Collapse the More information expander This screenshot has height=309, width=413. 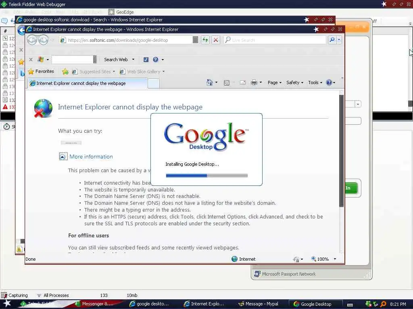[63, 157]
